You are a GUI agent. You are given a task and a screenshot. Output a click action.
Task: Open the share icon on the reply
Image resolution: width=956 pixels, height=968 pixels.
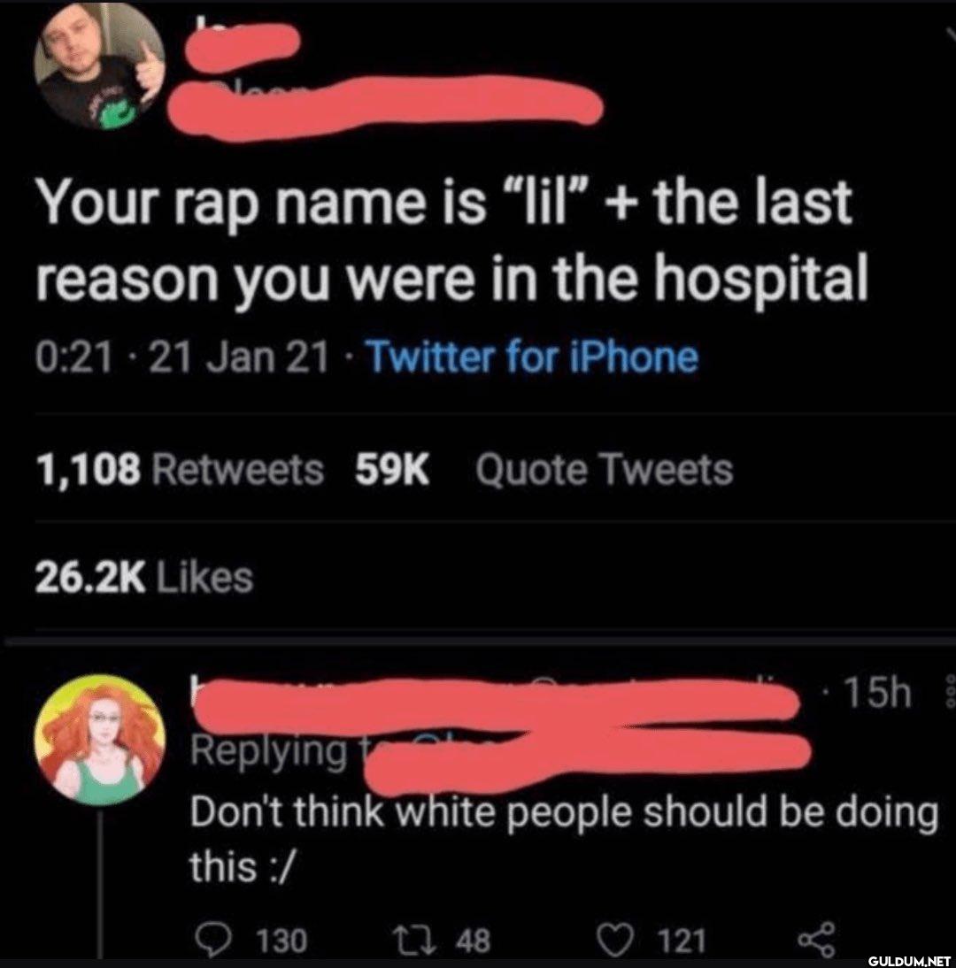(x=816, y=940)
